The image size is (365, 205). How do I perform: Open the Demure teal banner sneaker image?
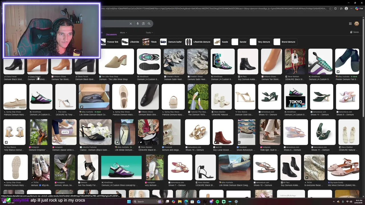(x=121, y=167)
